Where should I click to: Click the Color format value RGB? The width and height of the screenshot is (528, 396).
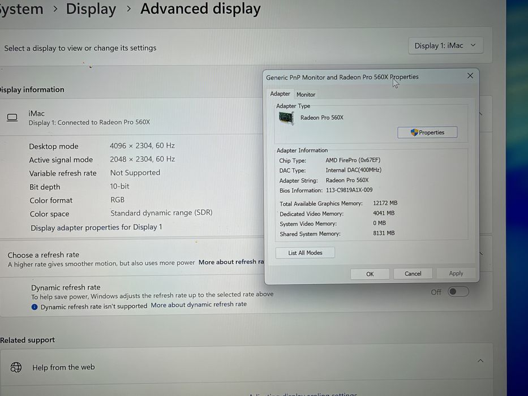coord(118,200)
